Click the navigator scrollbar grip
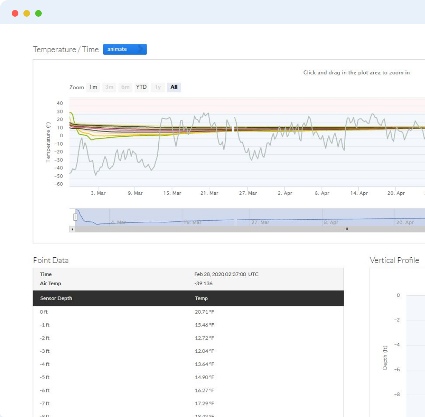Screen dimensions: 425x417 point(346,229)
